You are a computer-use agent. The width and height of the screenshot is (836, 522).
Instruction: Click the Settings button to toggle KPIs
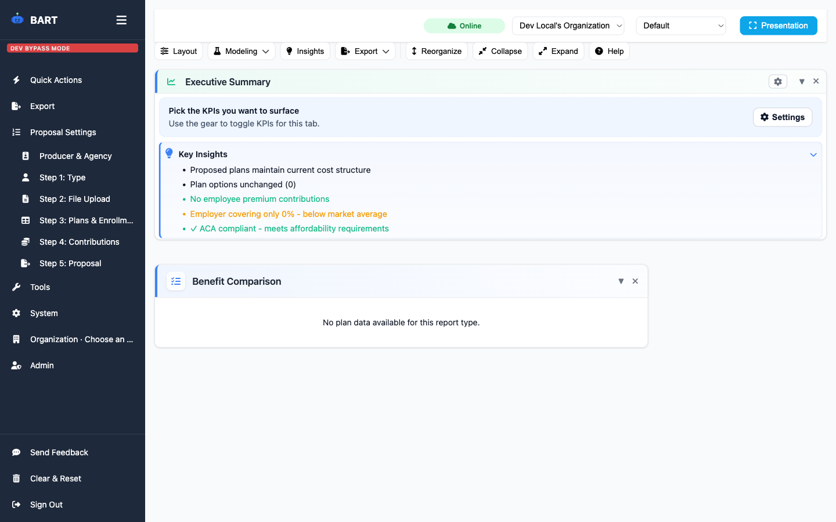pyautogui.click(x=783, y=117)
